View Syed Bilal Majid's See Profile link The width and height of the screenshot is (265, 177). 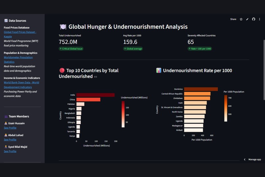pos(10,151)
